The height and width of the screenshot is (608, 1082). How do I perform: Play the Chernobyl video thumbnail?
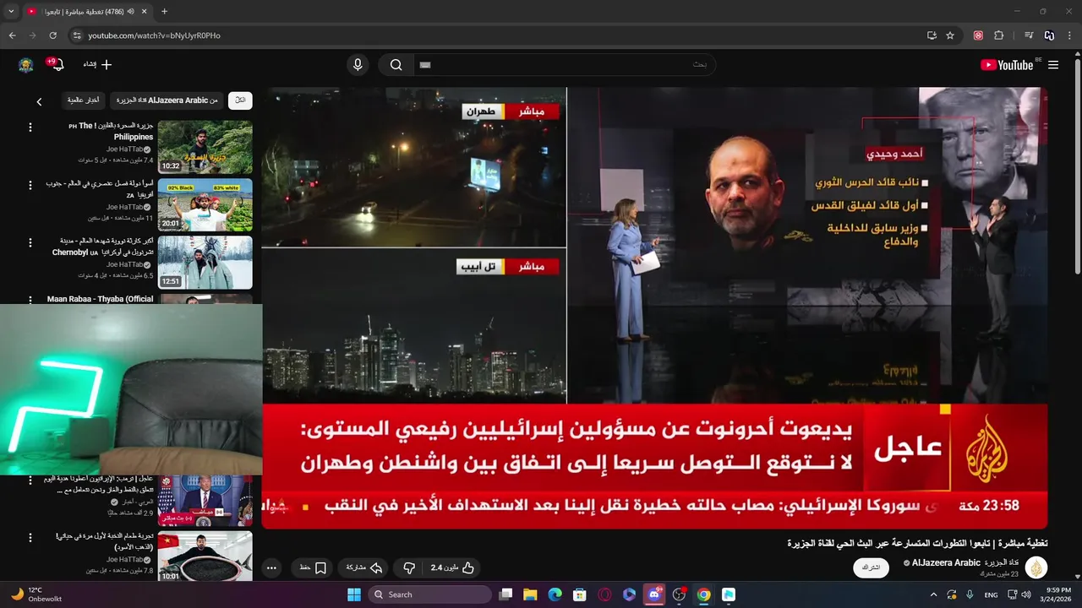click(x=205, y=262)
